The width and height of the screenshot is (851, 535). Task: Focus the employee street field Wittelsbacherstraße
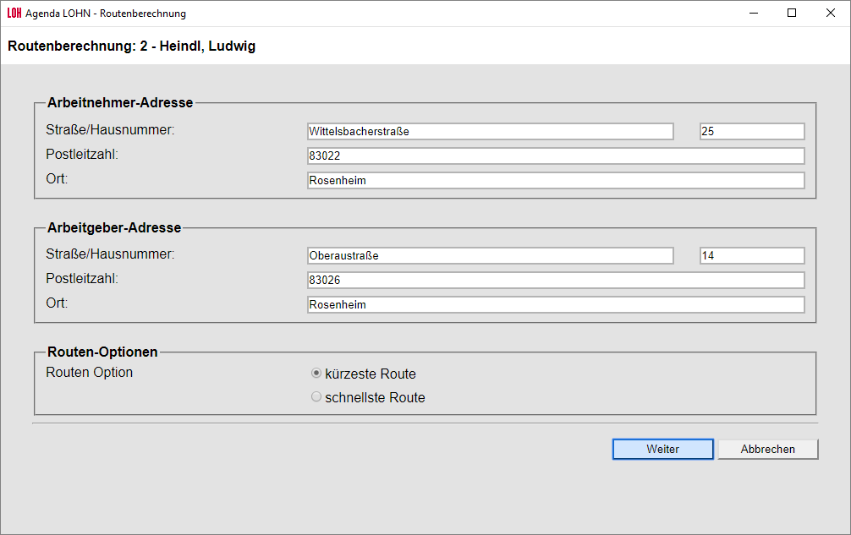click(x=491, y=132)
